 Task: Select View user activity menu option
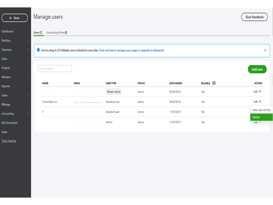[261, 110]
